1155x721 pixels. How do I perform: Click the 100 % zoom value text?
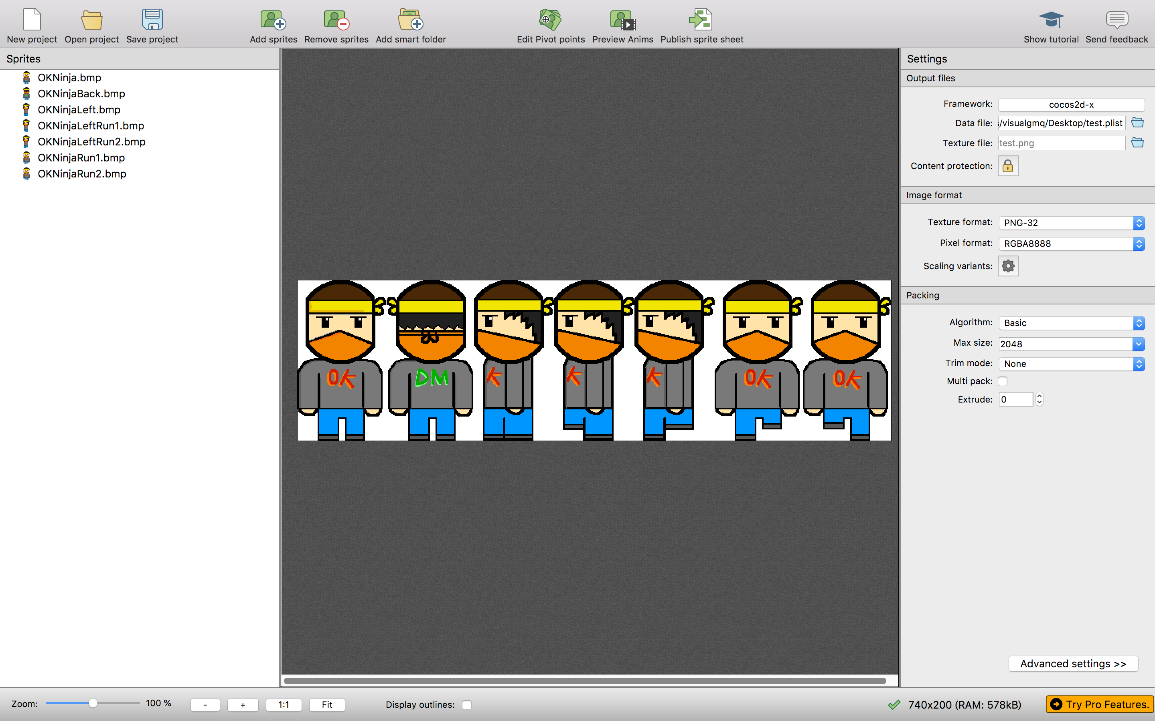(x=158, y=703)
